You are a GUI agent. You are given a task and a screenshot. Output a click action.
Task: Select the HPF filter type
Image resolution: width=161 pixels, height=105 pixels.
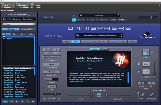(x=99, y=96)
